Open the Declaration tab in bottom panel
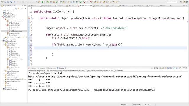Screen dimensions: 189x106 (51, 68)
